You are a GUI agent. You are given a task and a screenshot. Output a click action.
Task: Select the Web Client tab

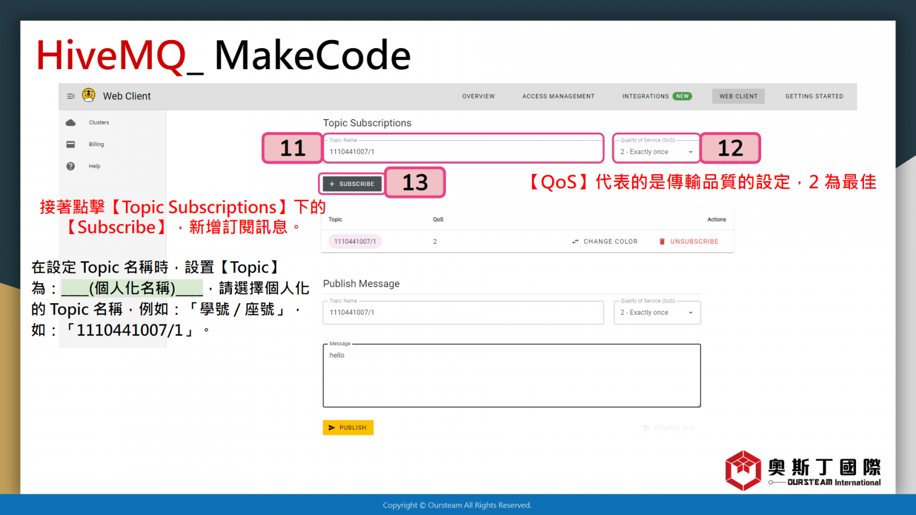[x=739, y=96]
